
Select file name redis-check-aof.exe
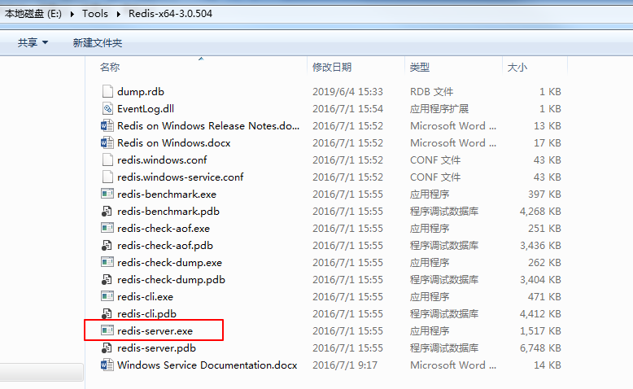tap(164, 228)
